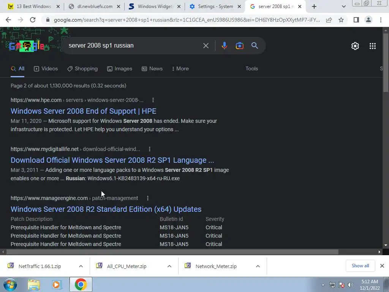
Task: Open the volume control in tray
Action: point(351,285)
